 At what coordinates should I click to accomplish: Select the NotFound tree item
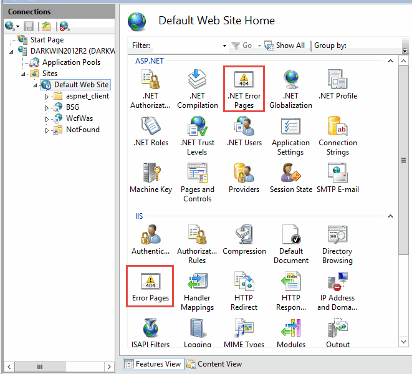pos(83,130)
